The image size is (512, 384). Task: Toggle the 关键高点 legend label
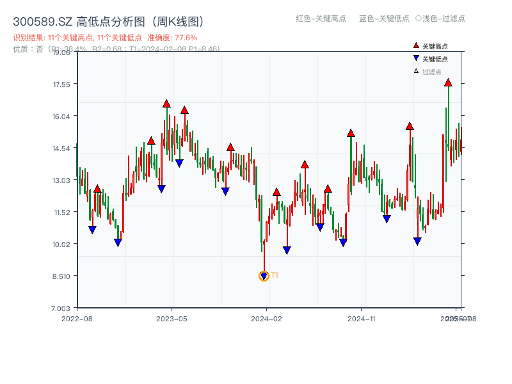pyautogui.click(x=435, y=46)
